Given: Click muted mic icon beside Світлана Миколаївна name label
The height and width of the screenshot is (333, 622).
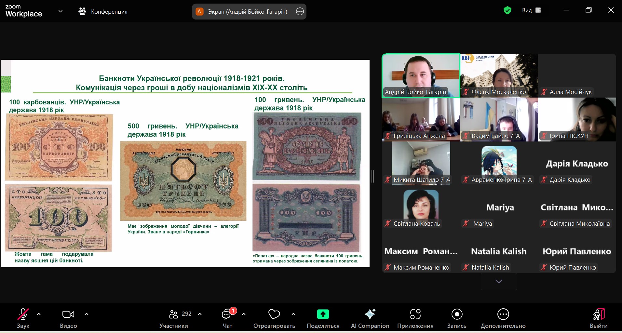Looking at the screenshot, I should tap(544, 223).
